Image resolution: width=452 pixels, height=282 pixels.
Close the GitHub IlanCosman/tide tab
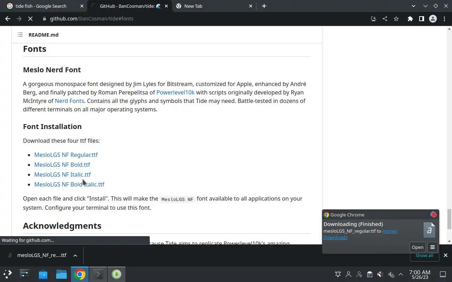tap(166, 6)
